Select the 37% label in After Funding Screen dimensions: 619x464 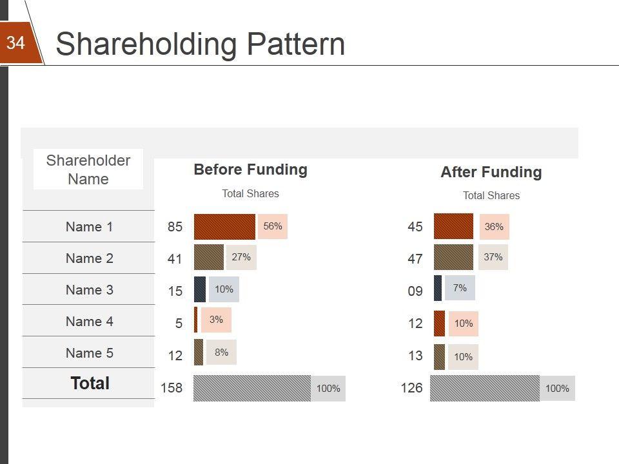(493, 257)
